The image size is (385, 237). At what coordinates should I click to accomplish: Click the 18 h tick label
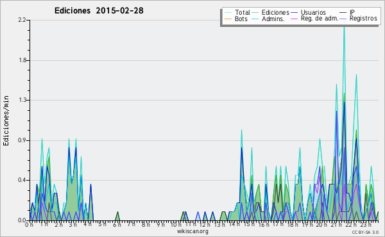click(x=291, y=225)
